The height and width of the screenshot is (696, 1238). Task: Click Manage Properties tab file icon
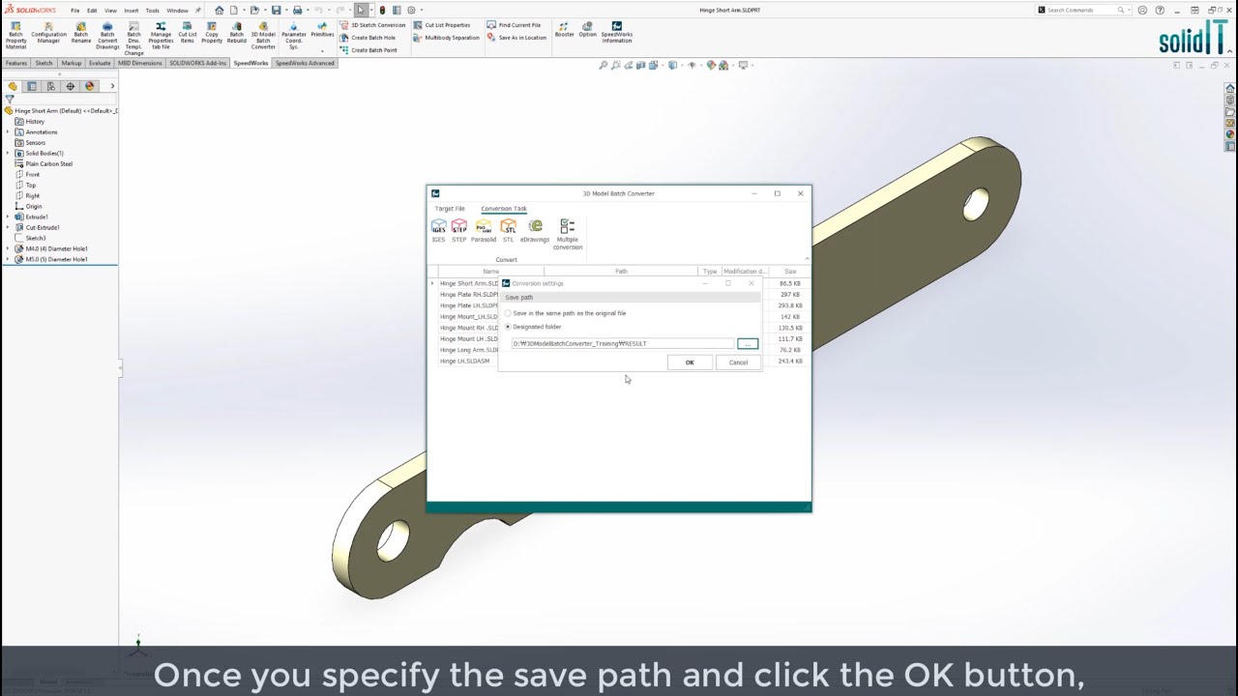click(161, 35)
